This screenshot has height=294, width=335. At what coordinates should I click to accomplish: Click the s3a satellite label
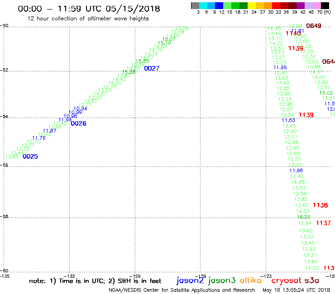pyautogui.click(x=312, y=280)
